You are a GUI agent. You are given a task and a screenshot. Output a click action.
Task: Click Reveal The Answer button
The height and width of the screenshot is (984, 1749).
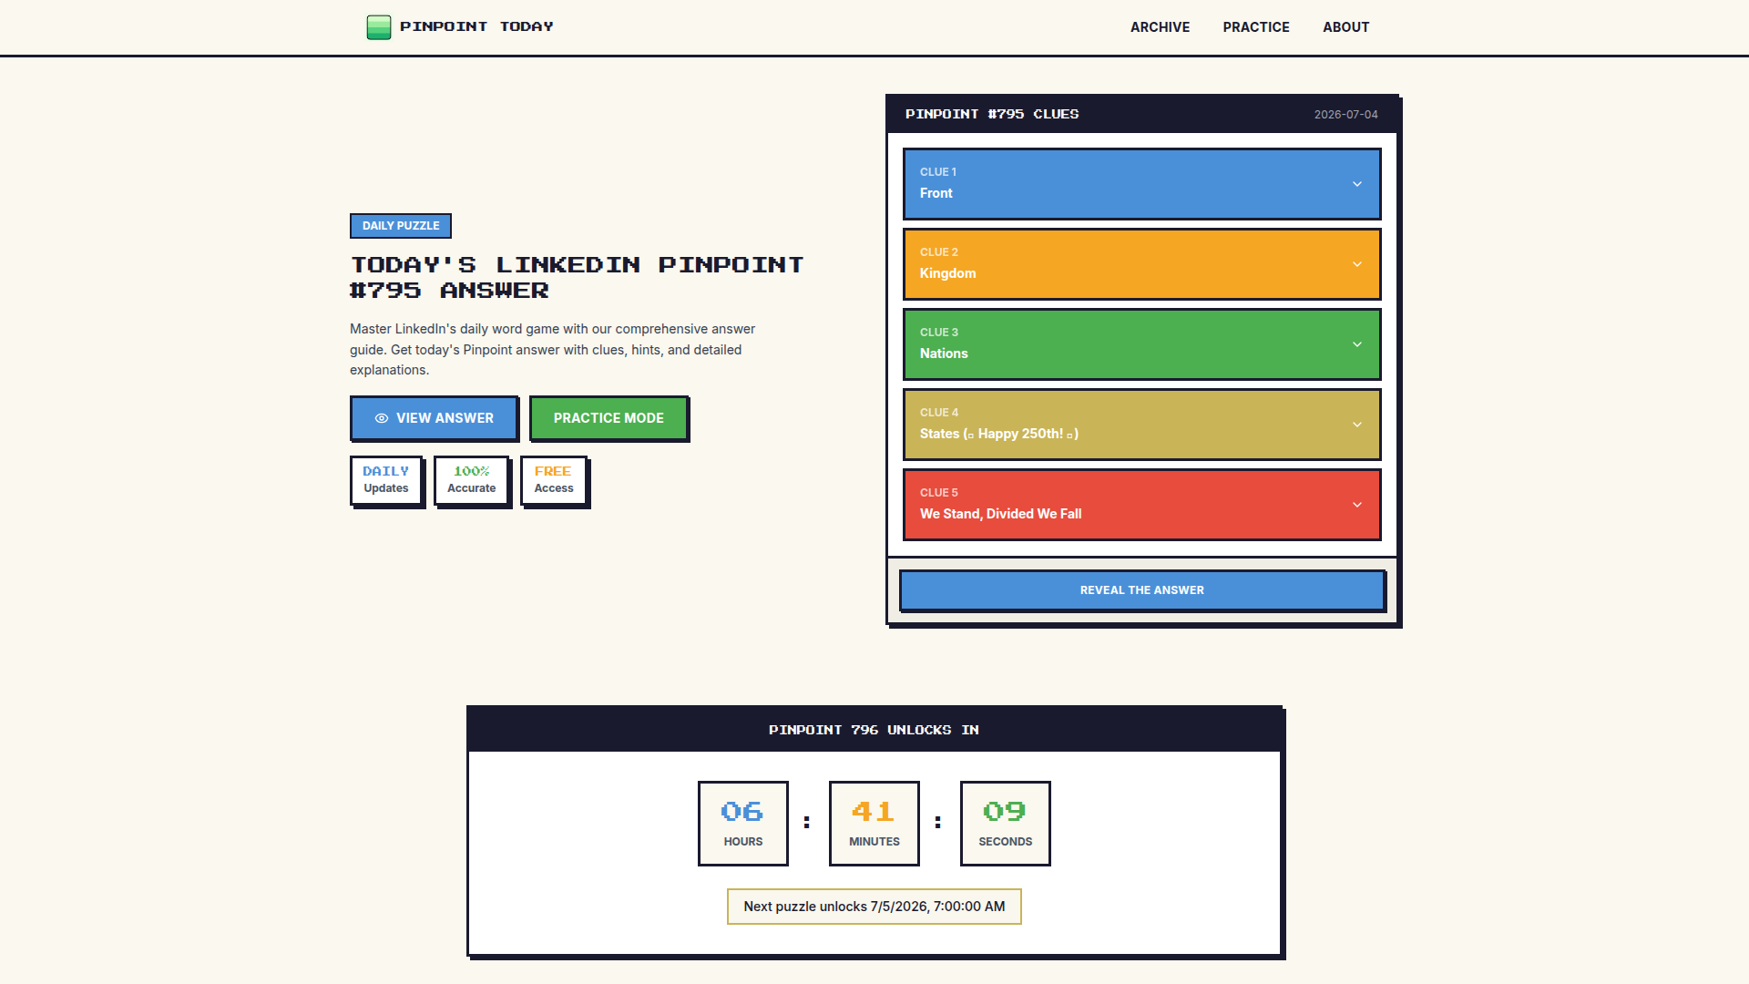1141,590
